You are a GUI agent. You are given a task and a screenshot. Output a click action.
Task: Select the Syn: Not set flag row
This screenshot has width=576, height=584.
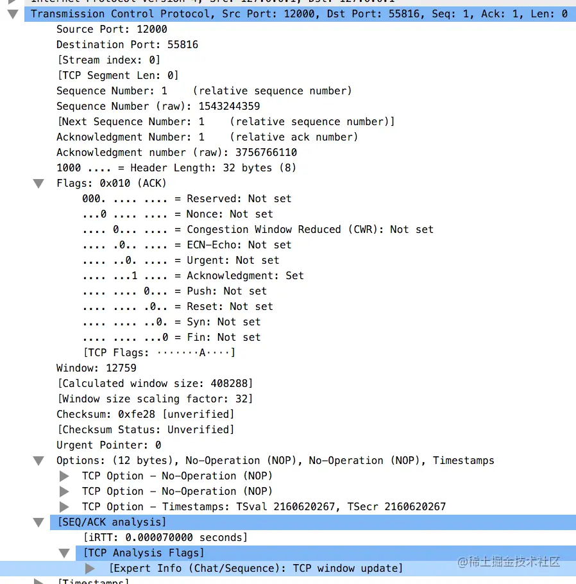pos(171,322)
